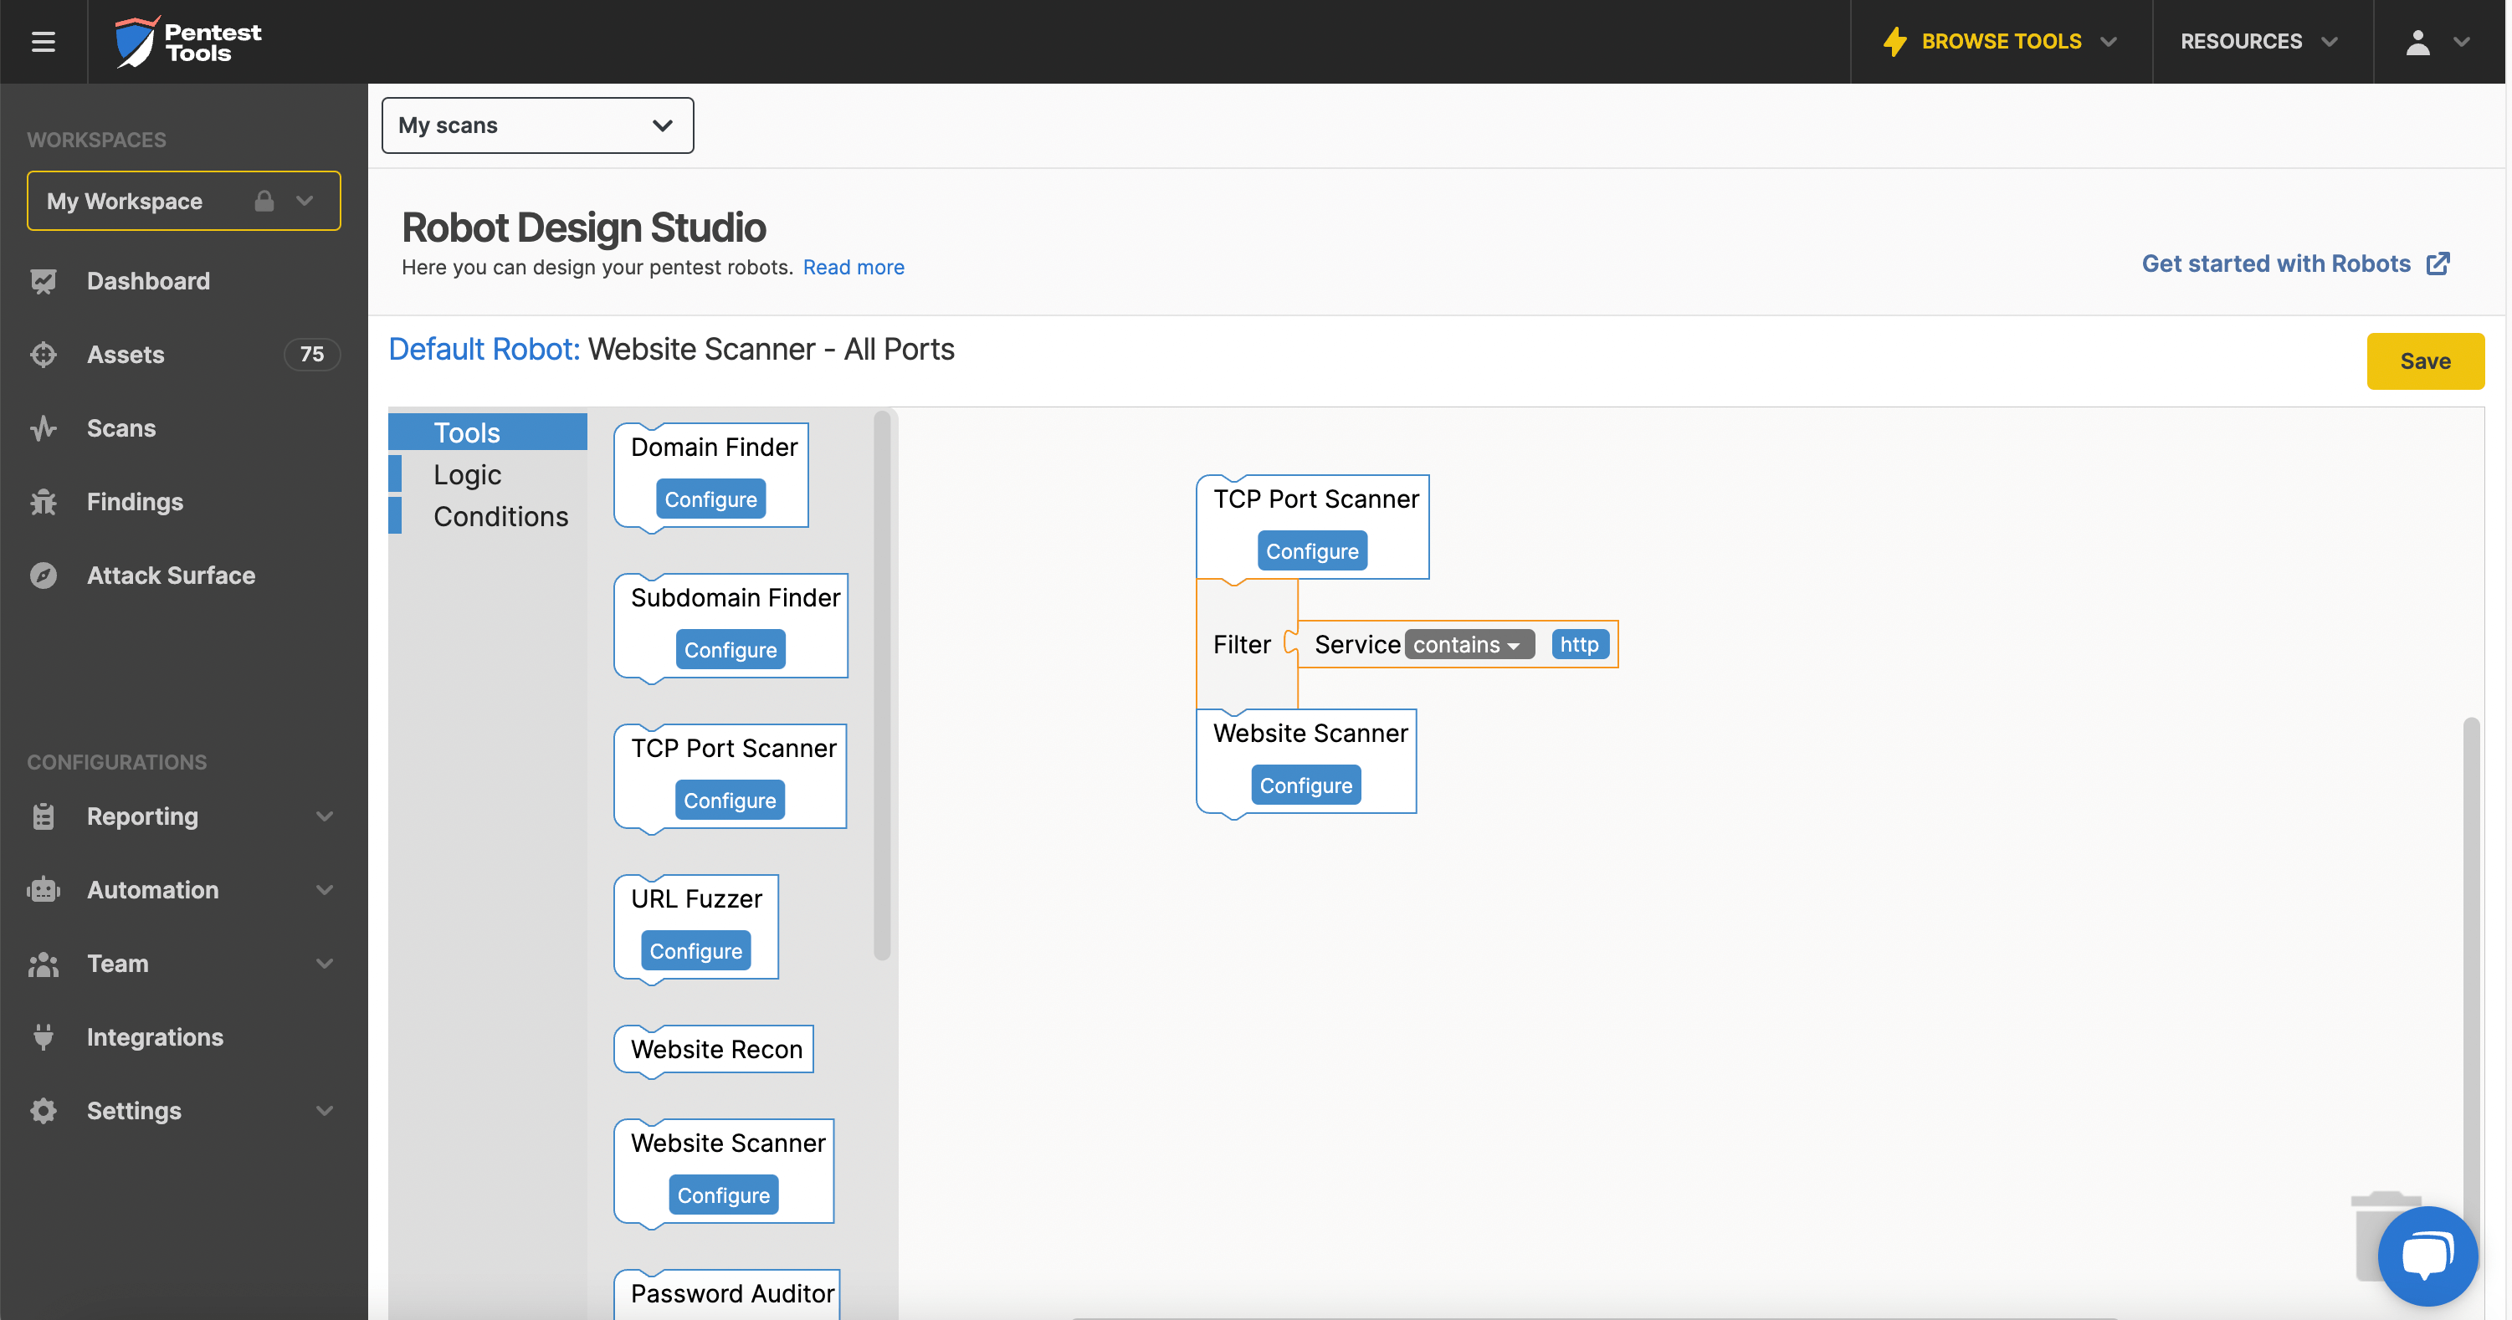
Task: Click the Save button
Action: point(2426,361)
